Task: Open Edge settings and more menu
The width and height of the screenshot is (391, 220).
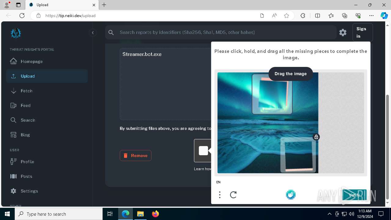Action: (x=371, y=16)
